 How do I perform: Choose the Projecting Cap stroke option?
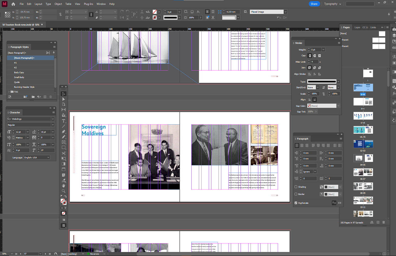coord(320,56)
